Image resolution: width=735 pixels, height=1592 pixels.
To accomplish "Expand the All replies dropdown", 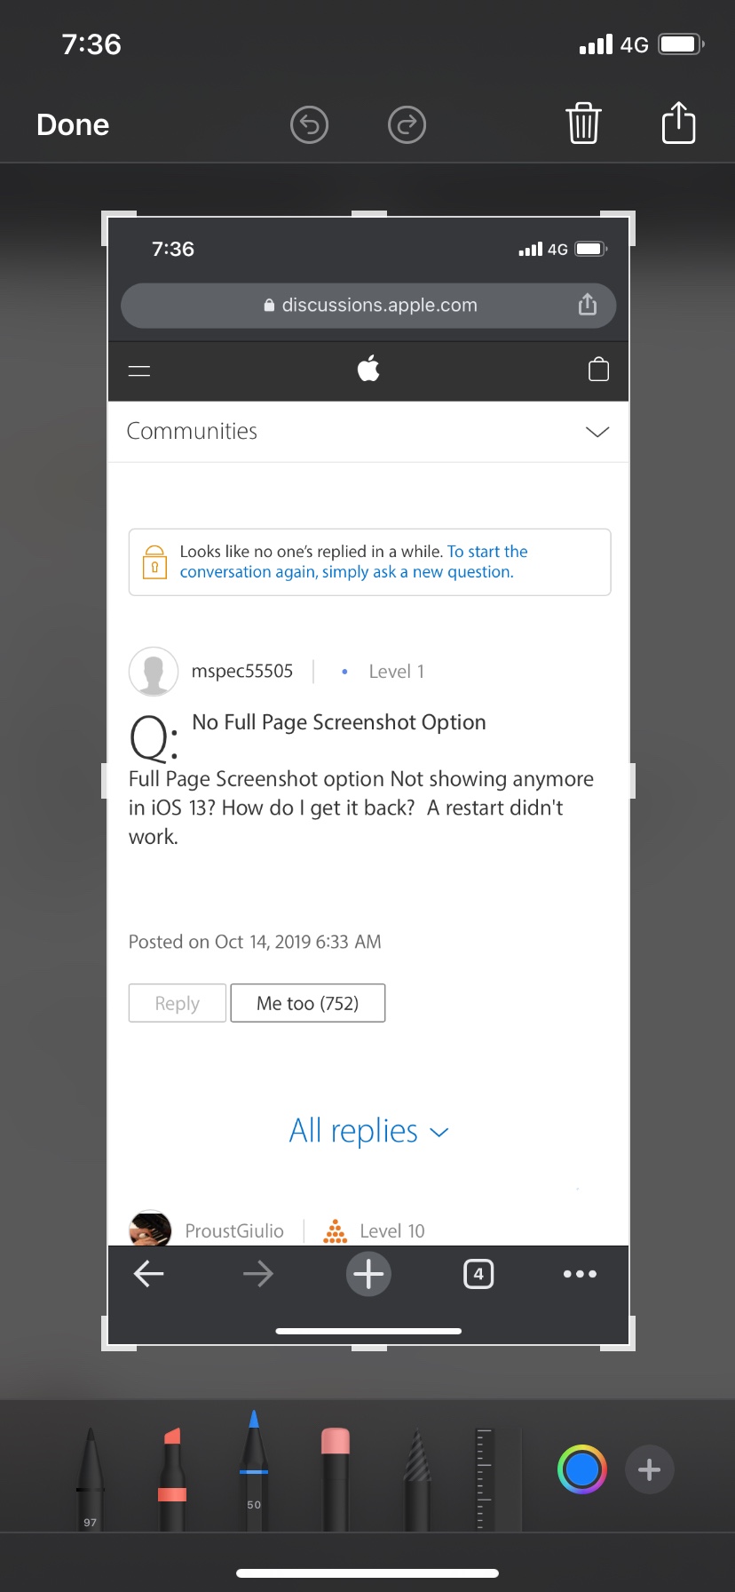I will tap(368, 1131).
